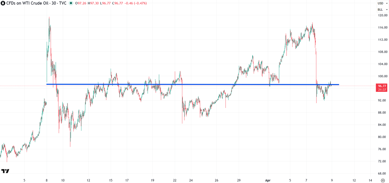Click the 108.00 price axis label
389x183 pixels.
coord(382,52)
